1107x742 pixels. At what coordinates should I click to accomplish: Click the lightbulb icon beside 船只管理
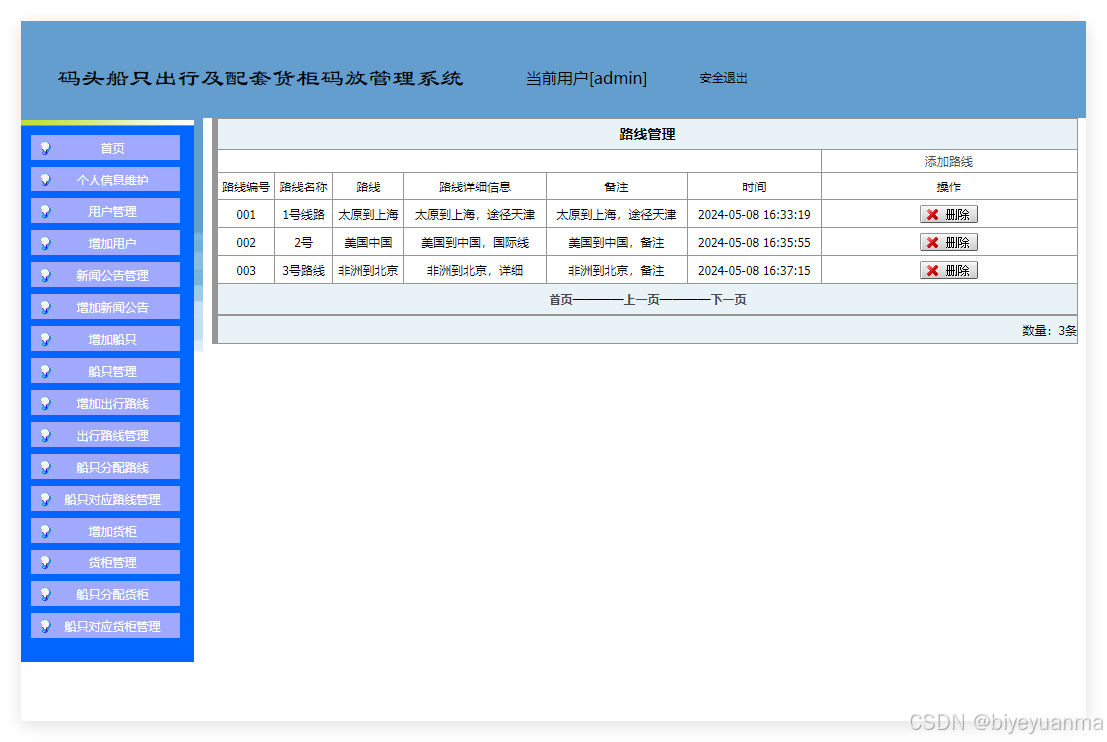pos(44,370)
